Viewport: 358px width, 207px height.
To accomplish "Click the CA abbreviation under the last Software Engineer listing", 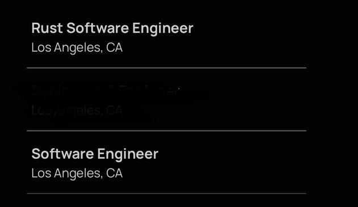I will (115, 173).
